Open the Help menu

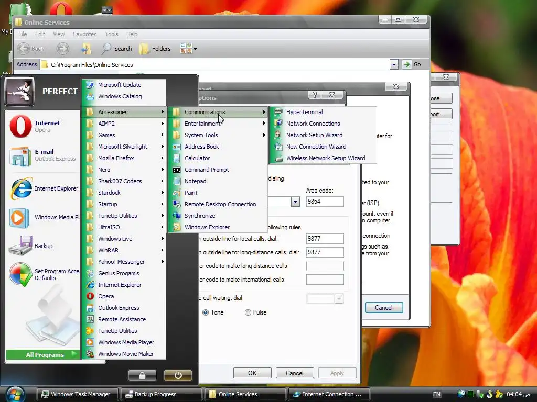pyautogui.click(x=132, y=34)
